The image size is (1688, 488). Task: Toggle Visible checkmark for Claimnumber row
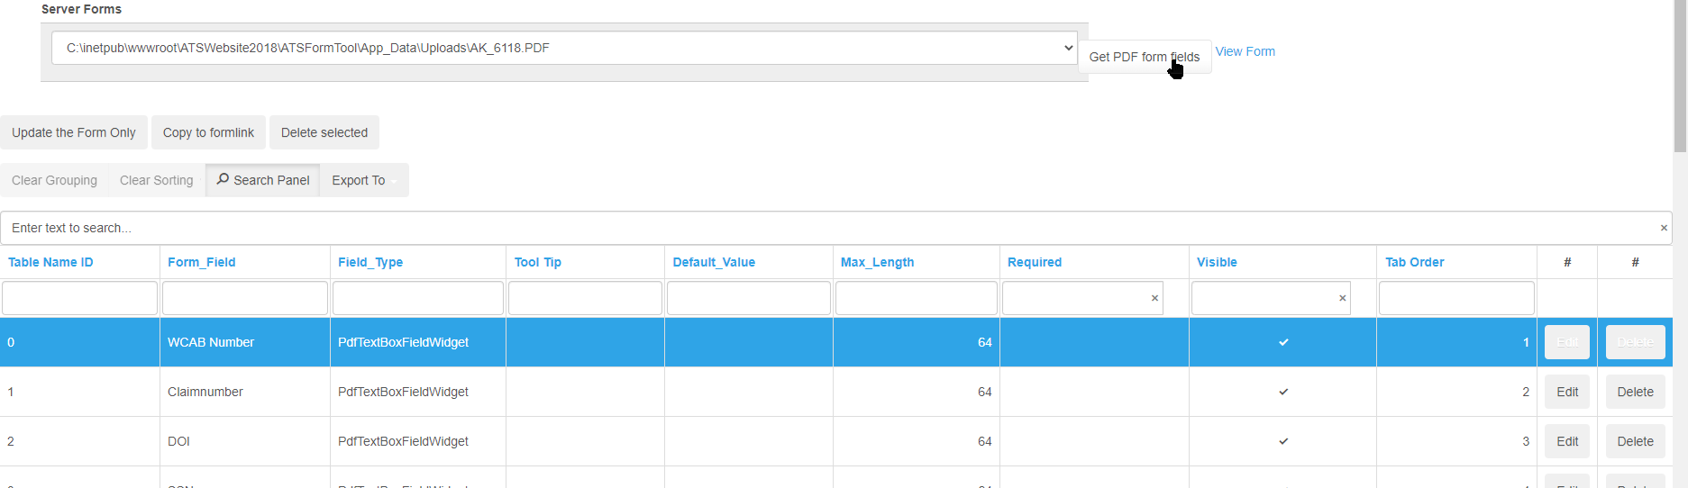pos(1283,392)
